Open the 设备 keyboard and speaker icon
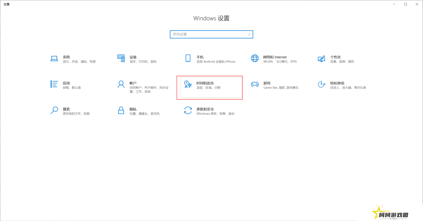 pos(121,58)
